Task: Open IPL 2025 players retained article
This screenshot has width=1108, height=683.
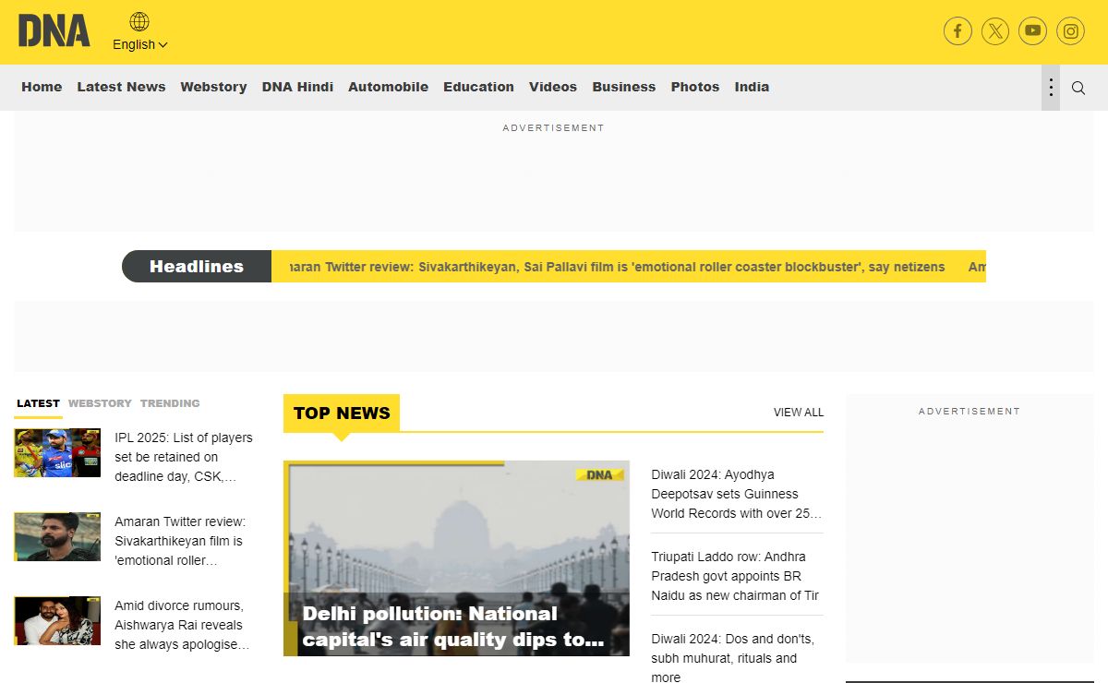Action: click(184, 457)
